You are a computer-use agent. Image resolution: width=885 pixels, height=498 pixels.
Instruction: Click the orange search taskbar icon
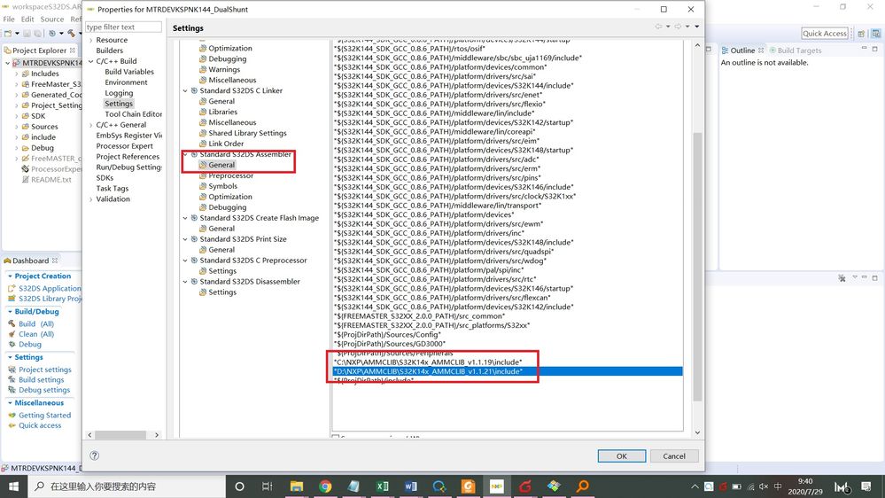[583, 486]
